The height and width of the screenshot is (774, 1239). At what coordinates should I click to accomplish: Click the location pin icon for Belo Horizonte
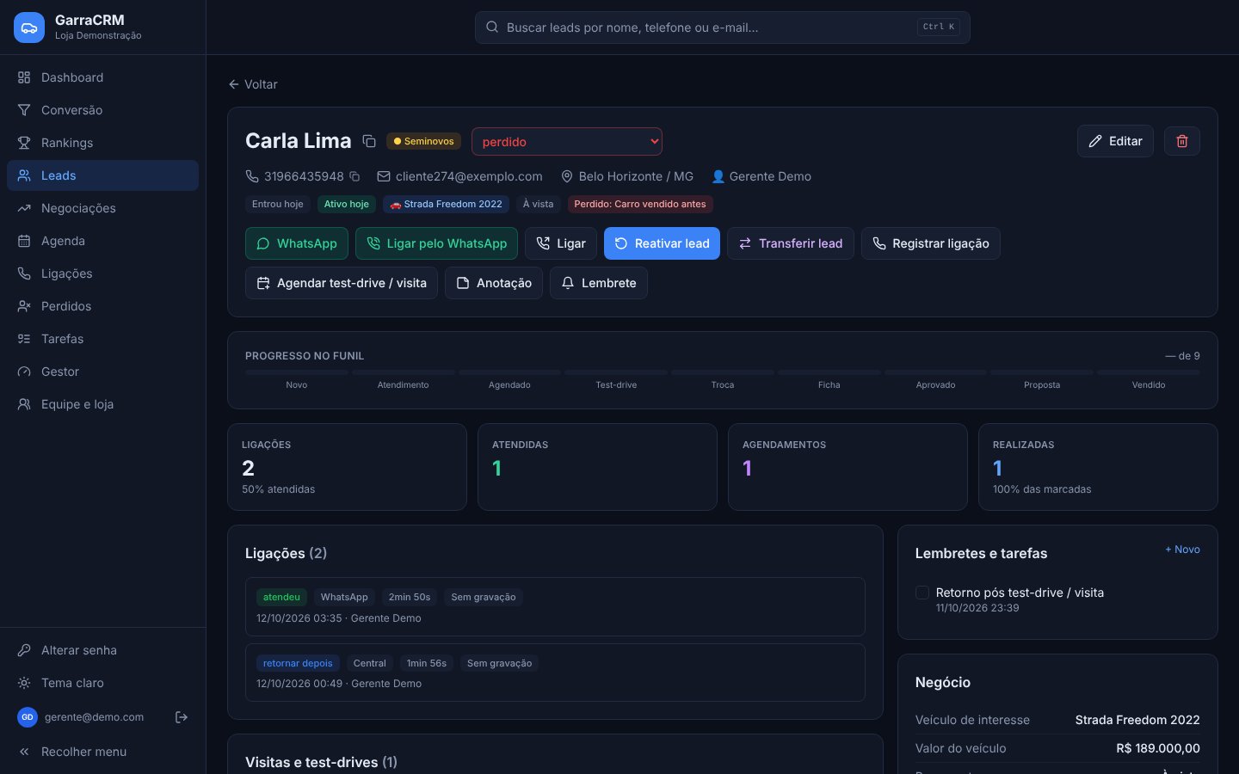[567, 176]
